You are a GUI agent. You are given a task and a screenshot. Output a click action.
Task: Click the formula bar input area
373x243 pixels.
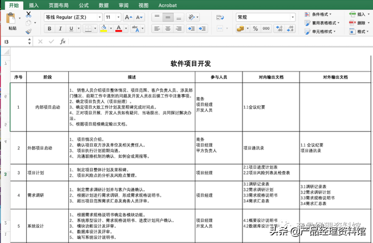click(220, 42)
